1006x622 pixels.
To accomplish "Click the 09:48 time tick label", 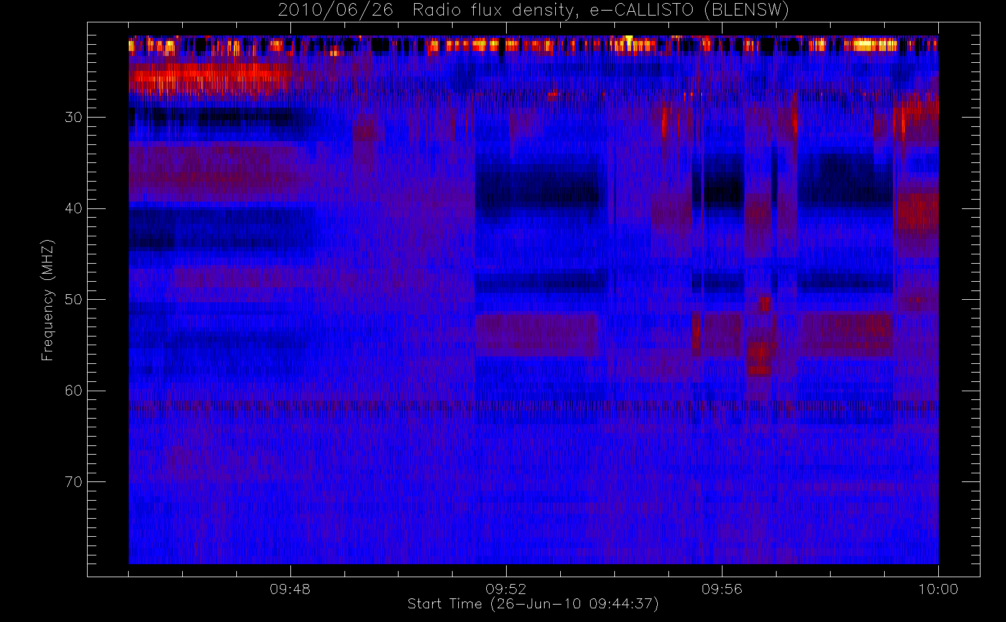I will click(290, 589).
